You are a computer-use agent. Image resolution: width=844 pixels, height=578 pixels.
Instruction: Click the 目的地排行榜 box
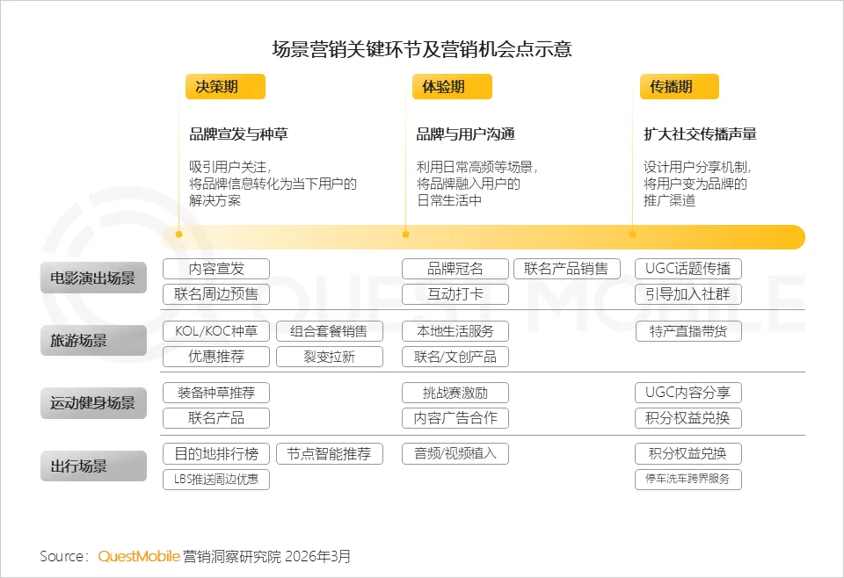[216, 454]
